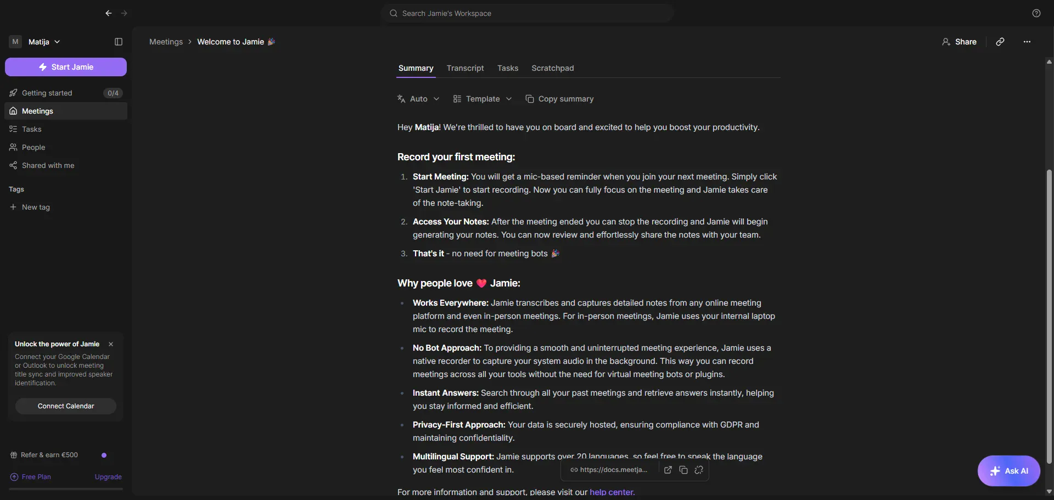Dismiss the Unlock the power of Jamie card
1054x500 pixels.
tap(111, 344)
